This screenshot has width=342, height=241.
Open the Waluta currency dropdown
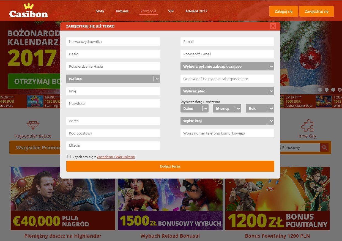[113, 79]
